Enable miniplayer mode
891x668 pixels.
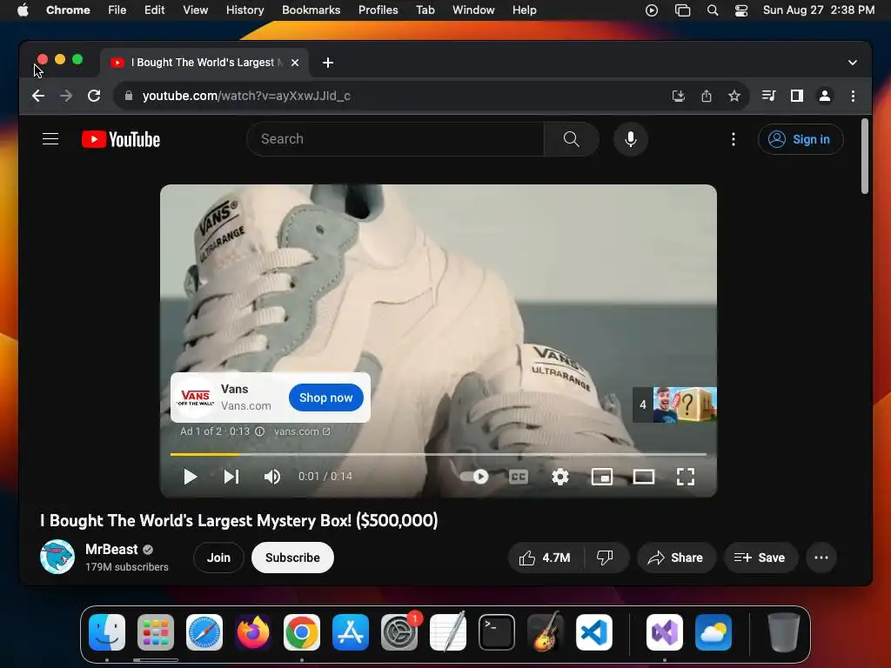point(602,477)
